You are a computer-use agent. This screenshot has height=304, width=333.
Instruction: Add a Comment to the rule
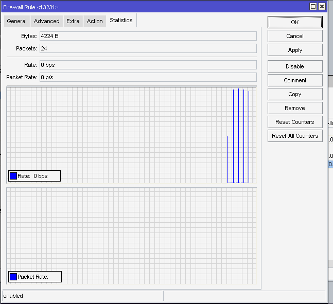[295, 80]
